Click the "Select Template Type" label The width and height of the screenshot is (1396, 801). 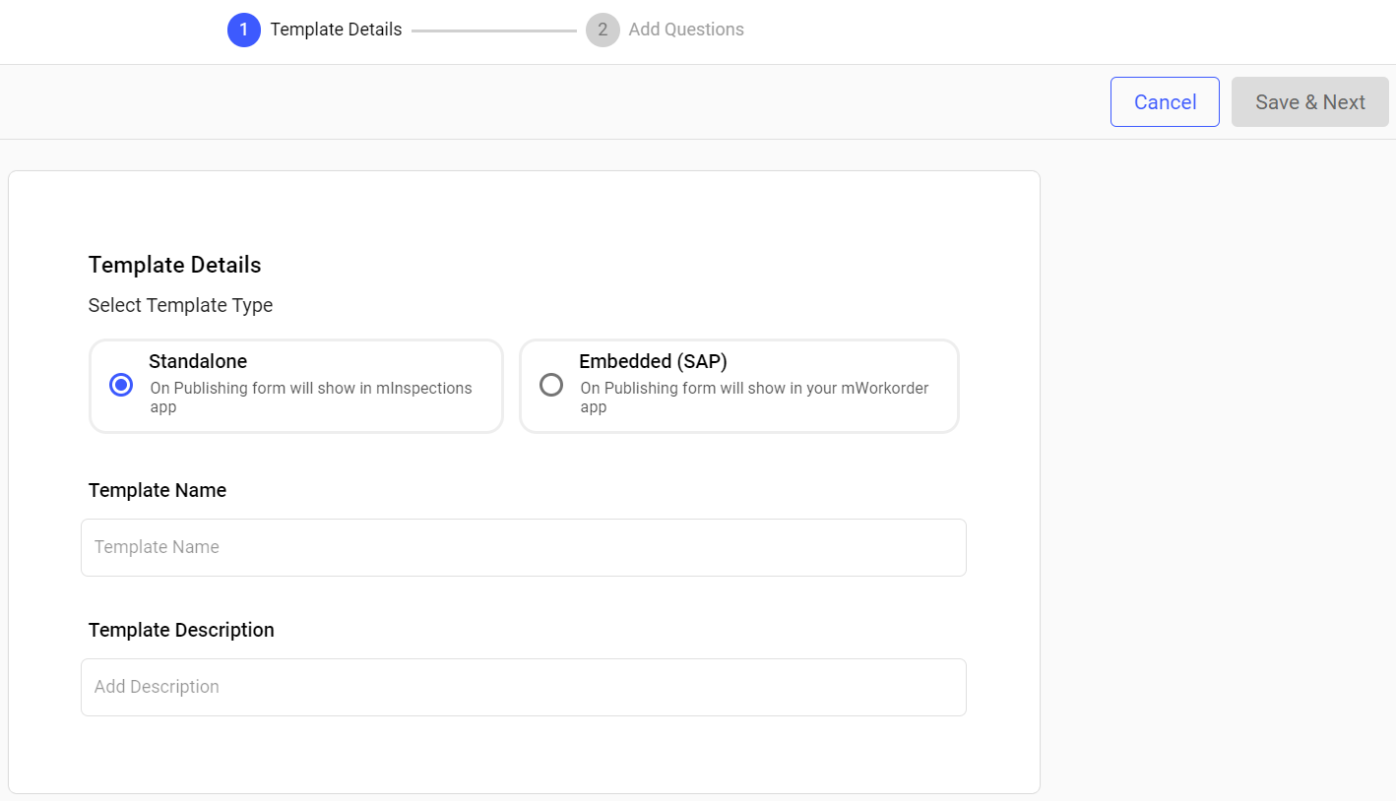tap(180, 305)
